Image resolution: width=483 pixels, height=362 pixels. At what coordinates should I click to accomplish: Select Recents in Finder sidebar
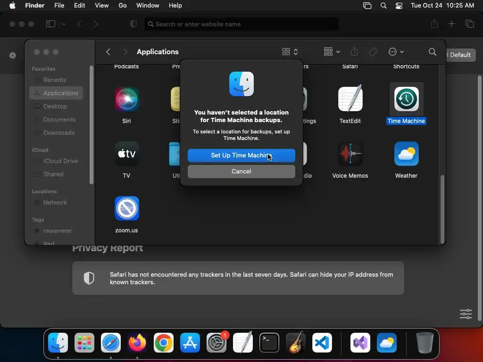click(56, 80)
